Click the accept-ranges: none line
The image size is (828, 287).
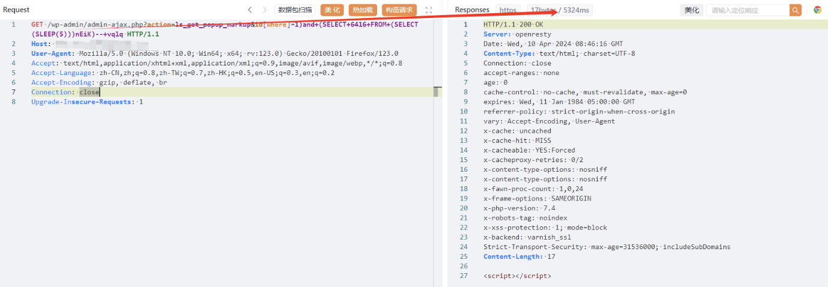tap(521, 73)
